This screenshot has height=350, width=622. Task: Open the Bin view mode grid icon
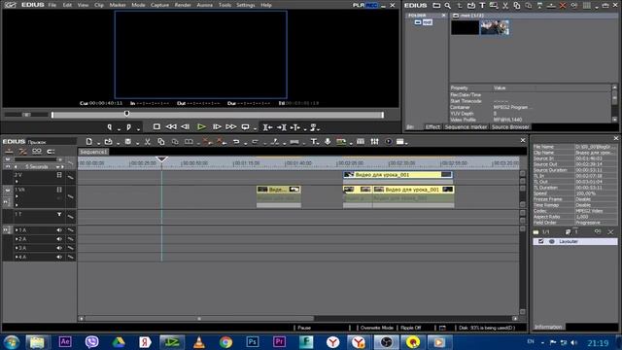[x=586, y=6]
